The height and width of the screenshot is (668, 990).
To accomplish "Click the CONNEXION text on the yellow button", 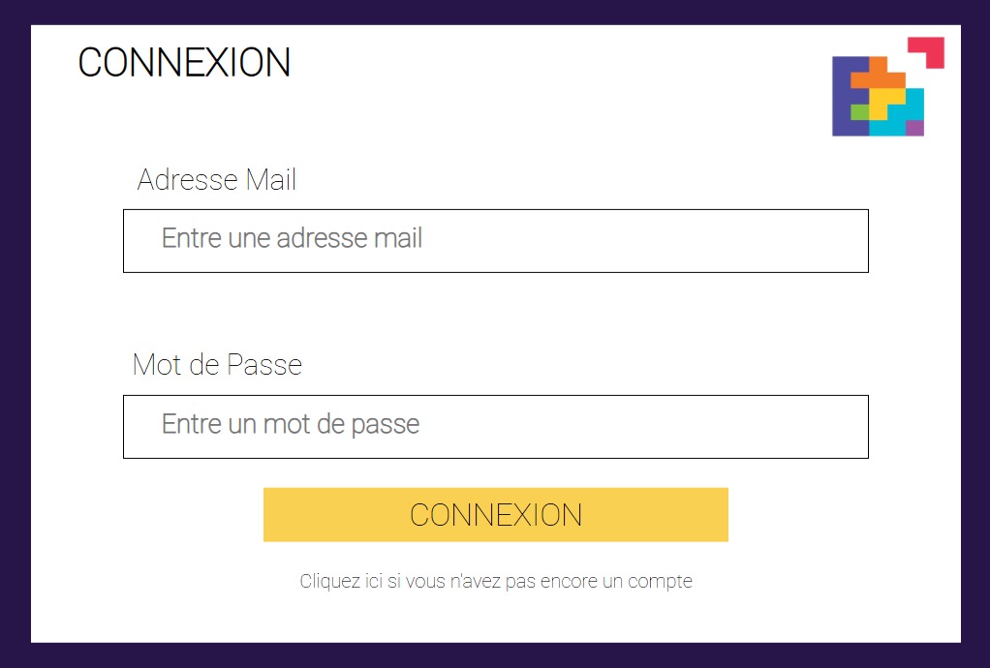I will [x=496, y=515].
